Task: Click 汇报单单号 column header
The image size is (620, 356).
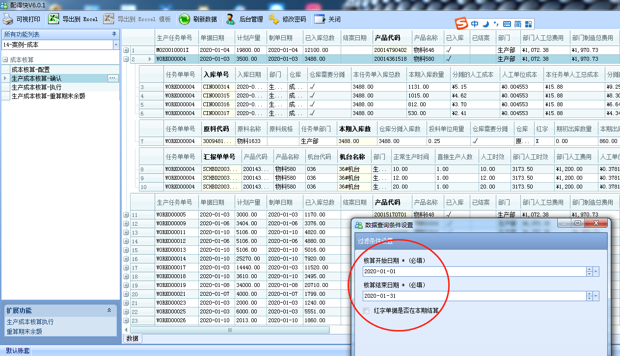Action: tap(221, 157)
